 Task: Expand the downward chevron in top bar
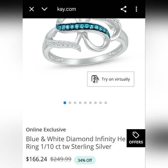pyautogui.click(x=44, y=9)
